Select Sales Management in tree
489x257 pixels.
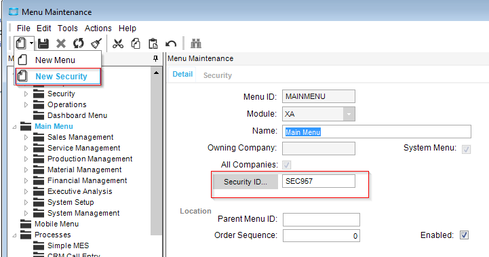click(x=81, y=137)
